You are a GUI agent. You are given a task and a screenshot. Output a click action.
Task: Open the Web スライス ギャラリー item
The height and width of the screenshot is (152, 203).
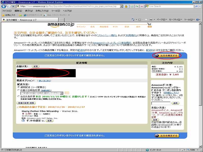[57, 15]
